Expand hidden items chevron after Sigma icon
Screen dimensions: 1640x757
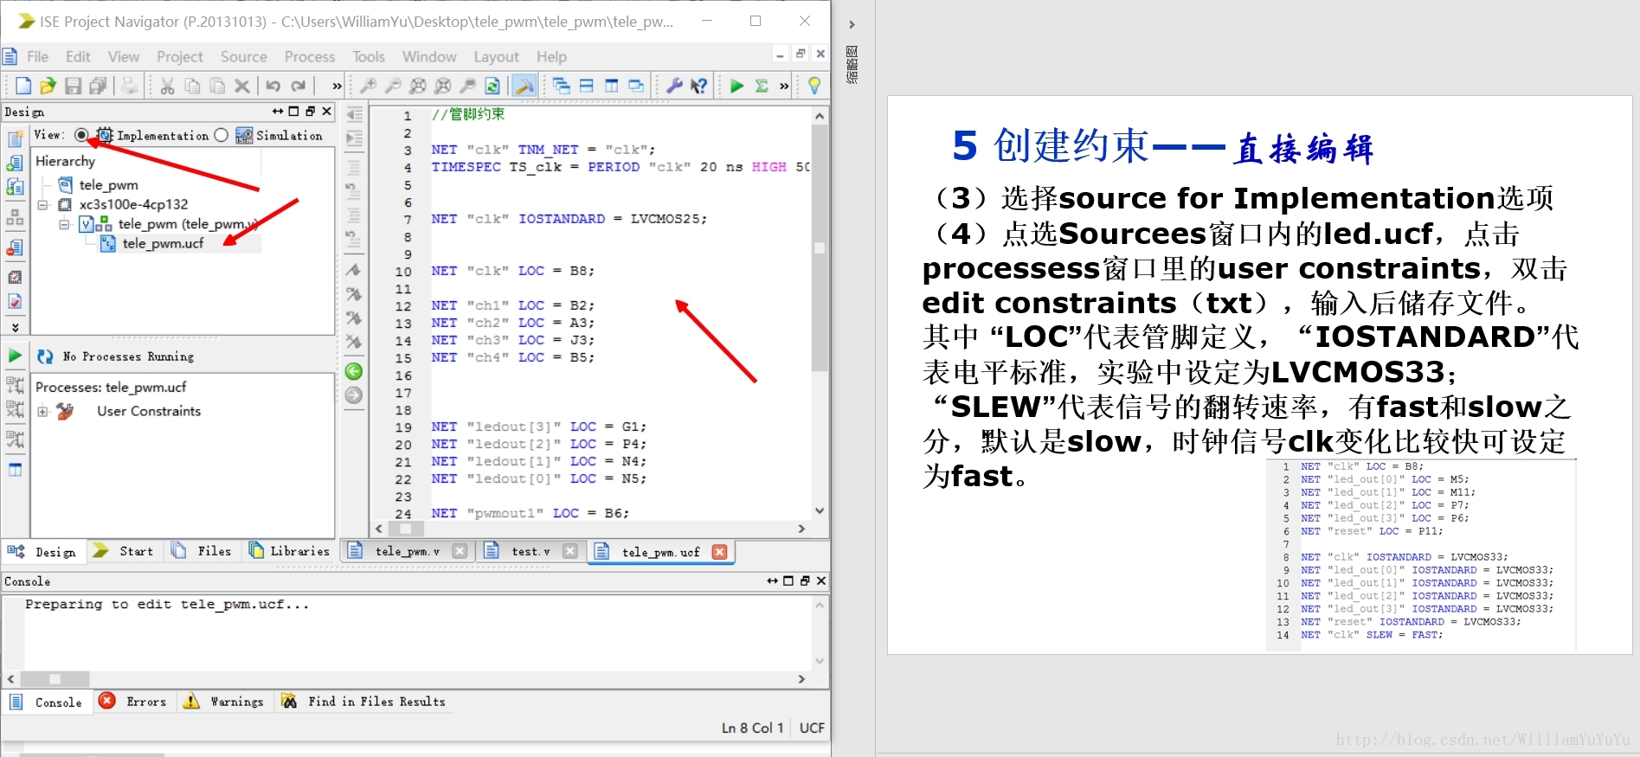click(x=784, y=86)
